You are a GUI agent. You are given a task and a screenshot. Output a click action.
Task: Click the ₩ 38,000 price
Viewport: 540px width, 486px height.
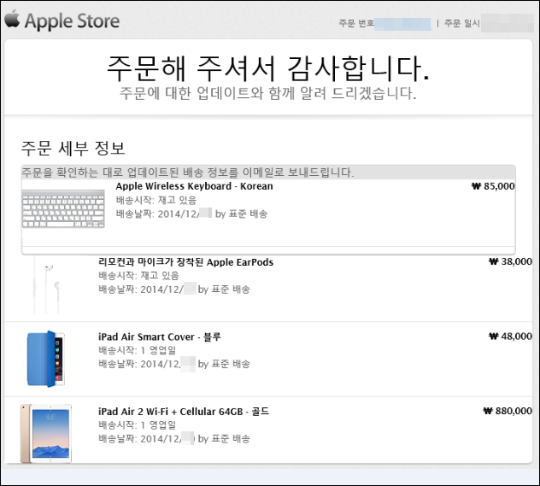pyautogui.click(x=510, y=261)
